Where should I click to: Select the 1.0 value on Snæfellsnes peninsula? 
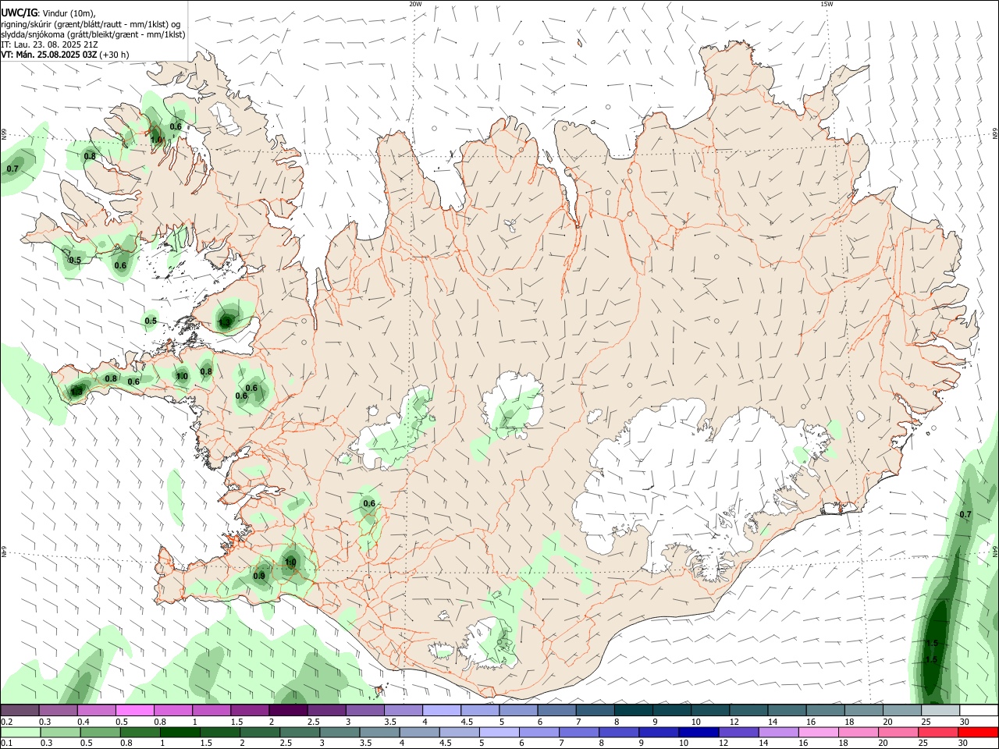point(182,376)
